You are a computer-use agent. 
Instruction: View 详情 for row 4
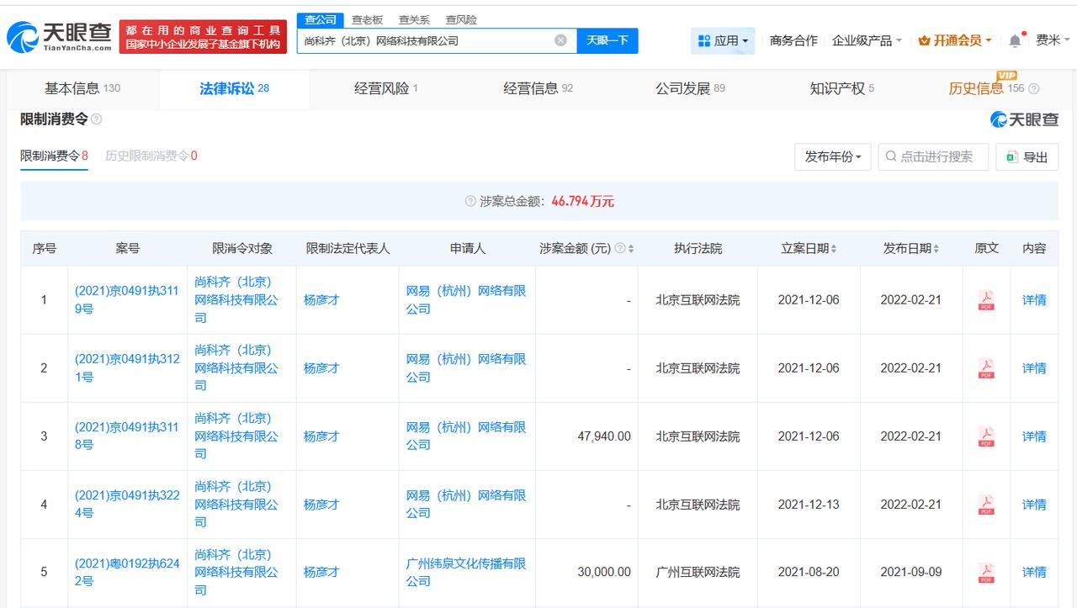(1034, 504)
